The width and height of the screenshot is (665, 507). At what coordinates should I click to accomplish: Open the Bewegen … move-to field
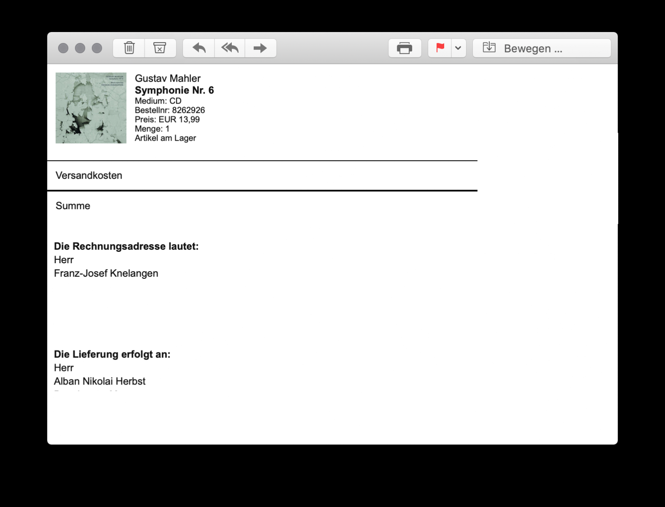[542, 48]
